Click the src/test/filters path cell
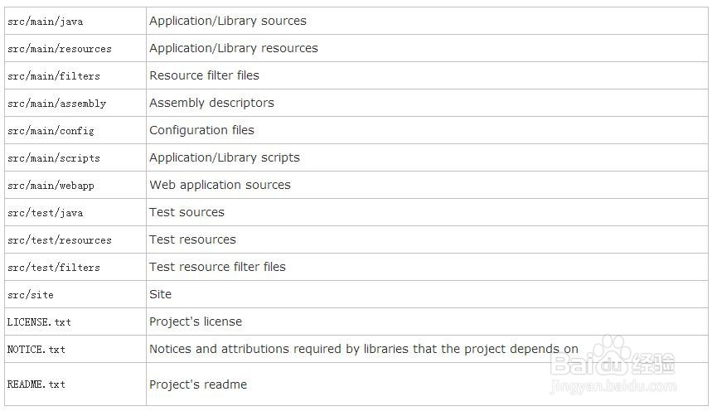This screenshot has width=717, height=411. pyautogui.click(x=53, y=268)
